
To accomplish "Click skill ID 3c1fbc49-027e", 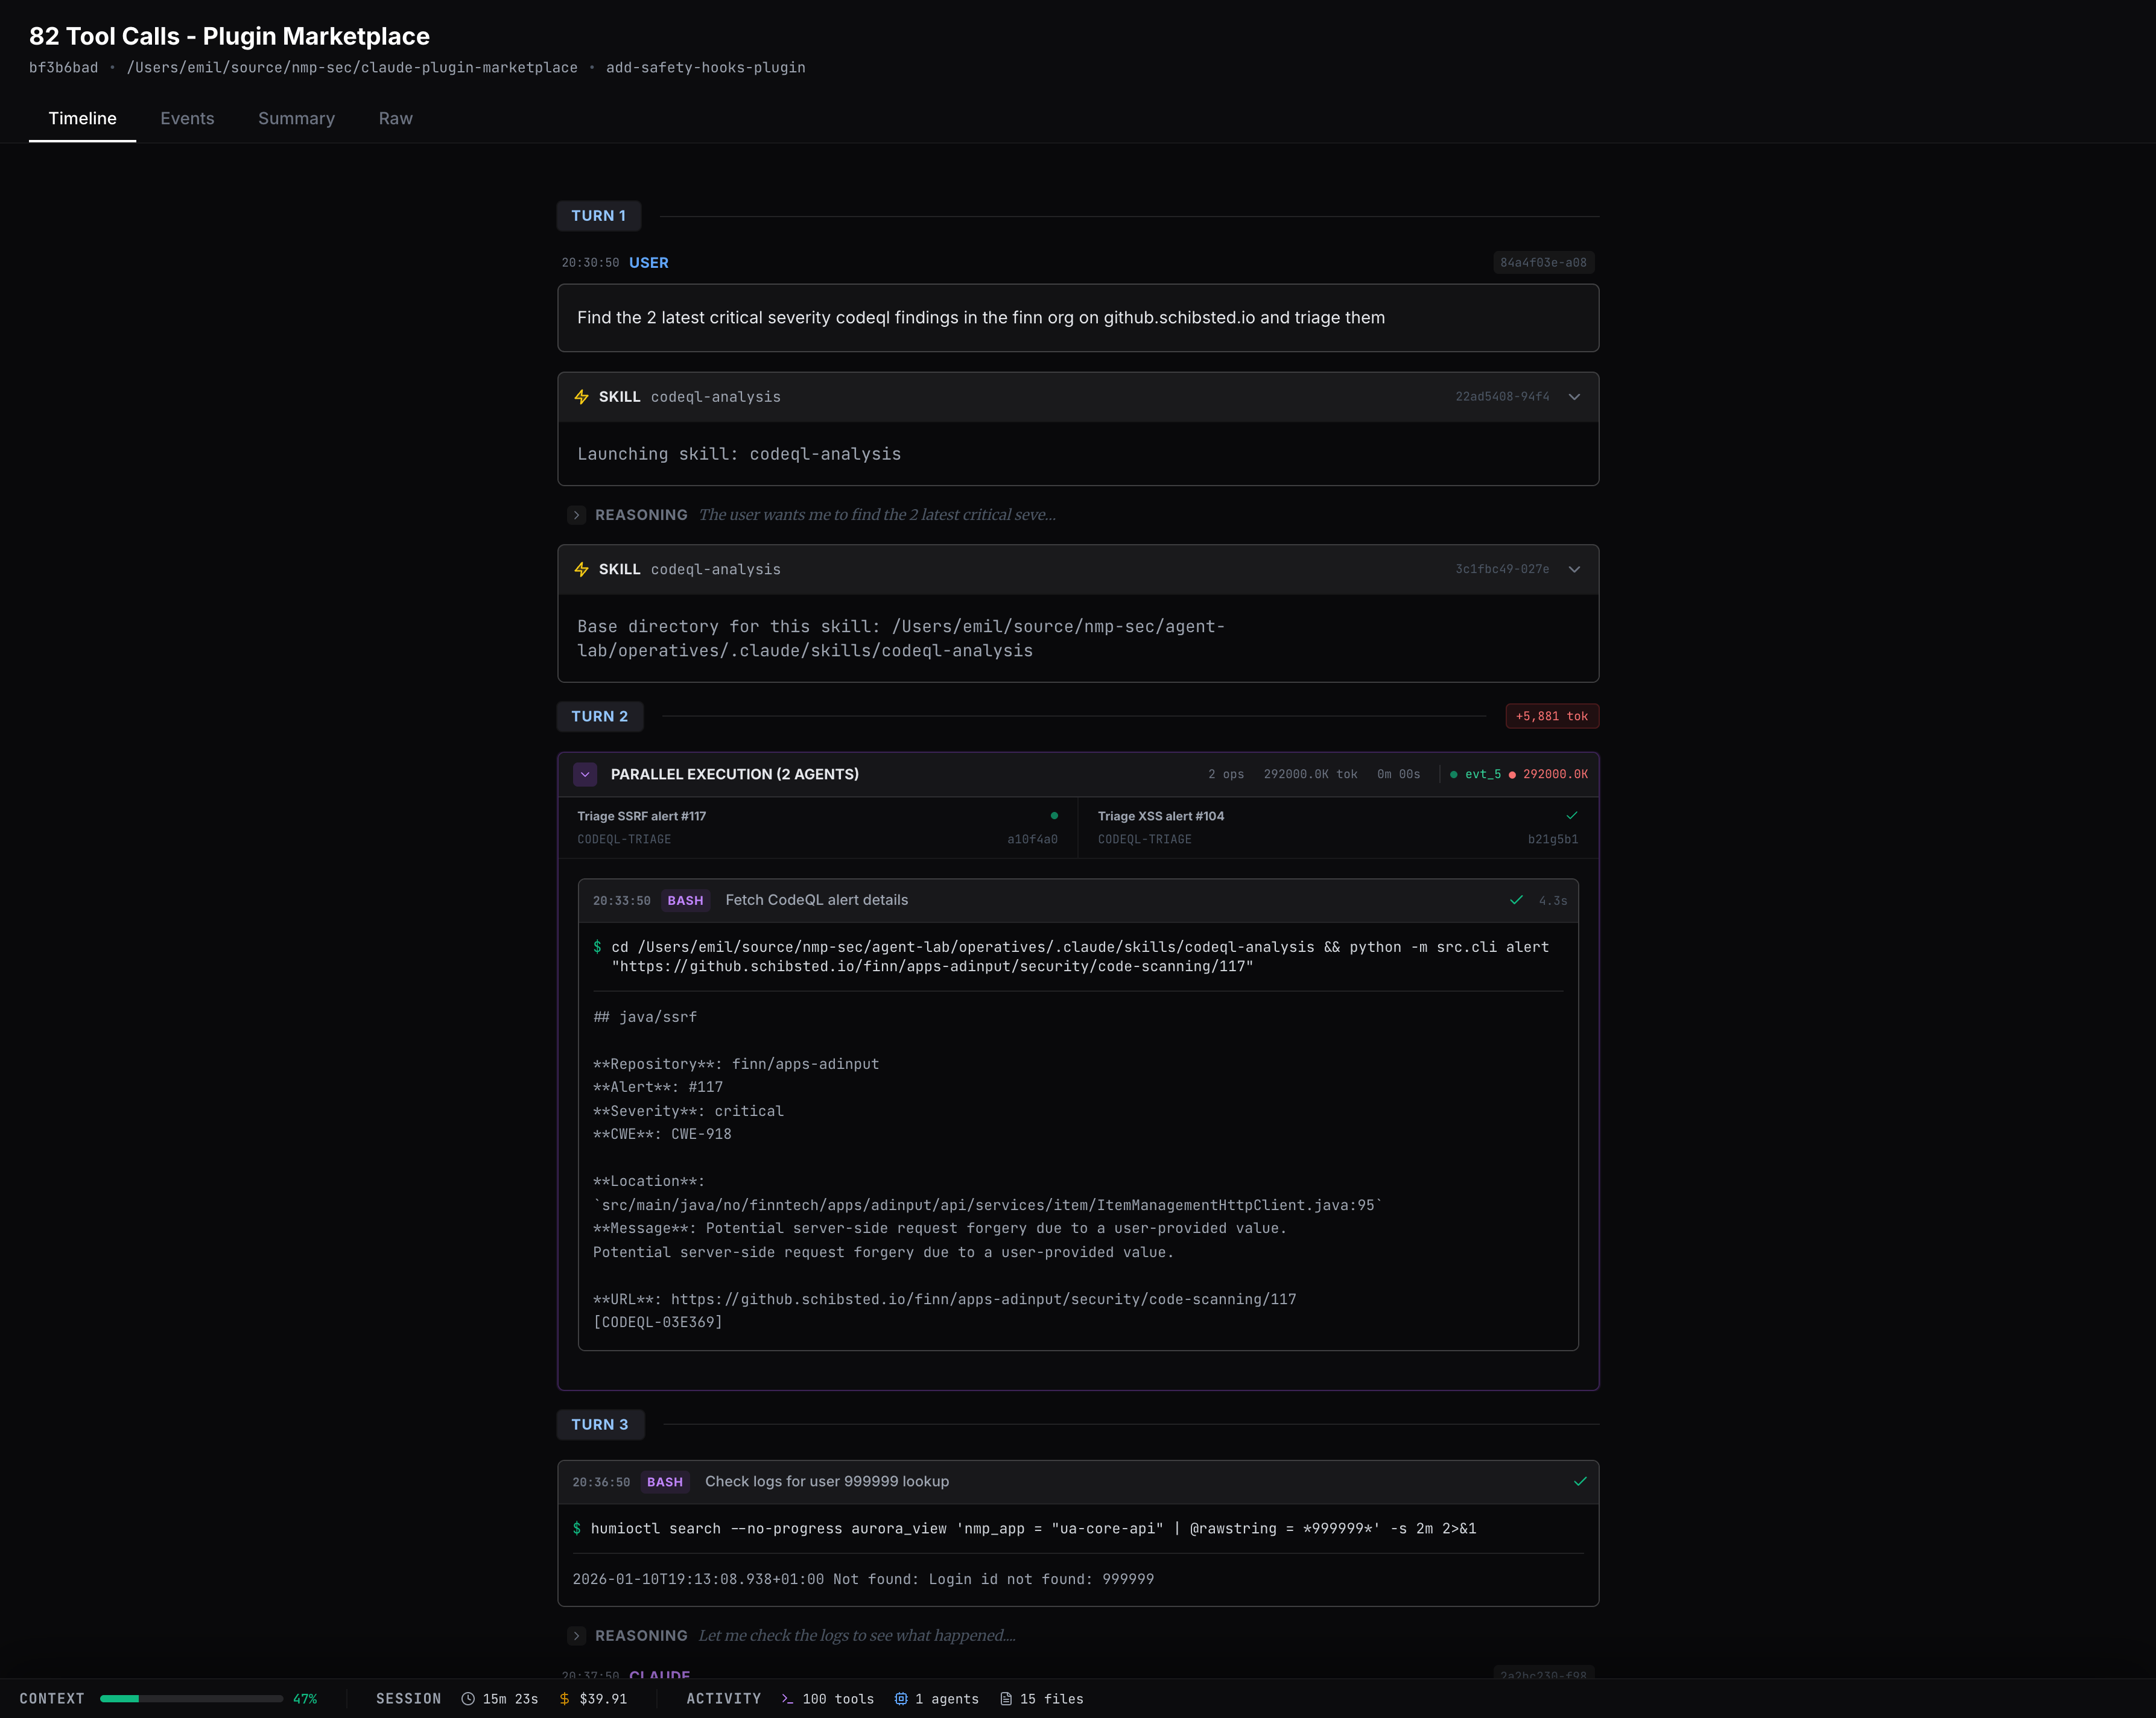I will pyautogui.click(x=1502, y=569).
